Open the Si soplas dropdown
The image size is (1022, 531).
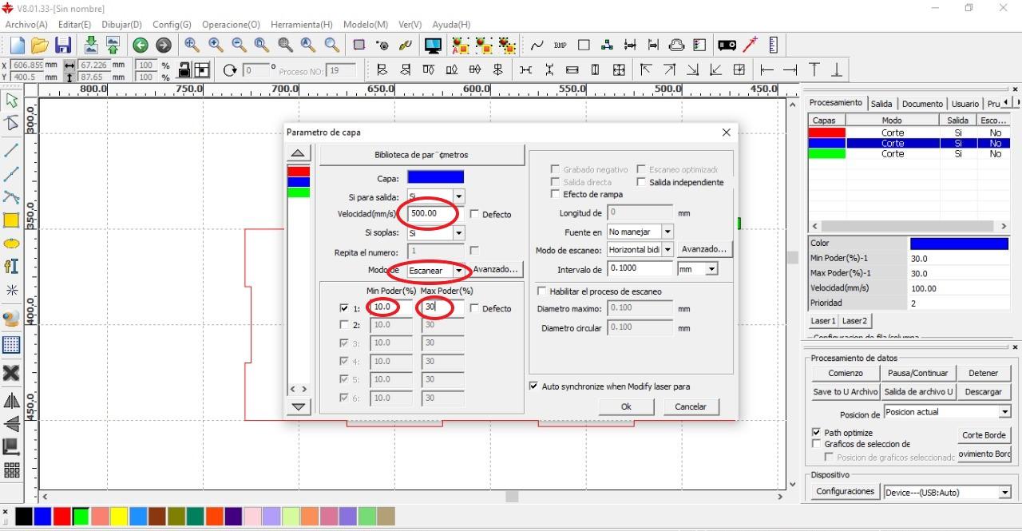(x=458, y=233)
